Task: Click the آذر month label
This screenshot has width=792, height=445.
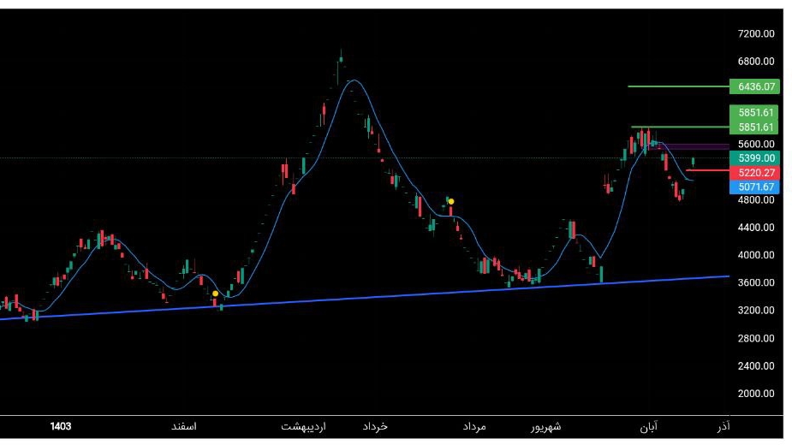Action: point(724,426)
